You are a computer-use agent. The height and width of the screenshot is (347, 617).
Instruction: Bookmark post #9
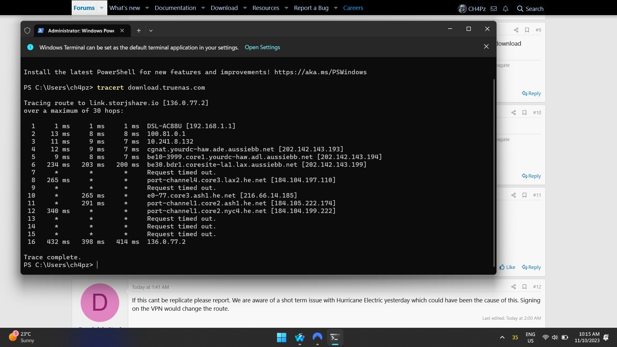pyautogui.click(x=527, y=30)
